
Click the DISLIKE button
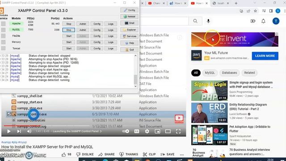click(85, 154)
